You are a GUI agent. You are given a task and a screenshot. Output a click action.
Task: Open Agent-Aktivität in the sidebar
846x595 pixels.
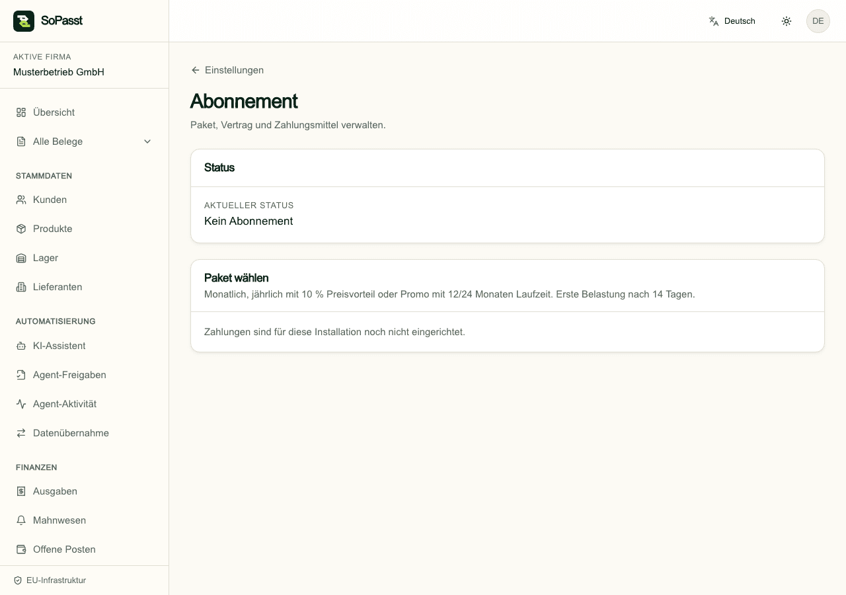tap(84, 404)
